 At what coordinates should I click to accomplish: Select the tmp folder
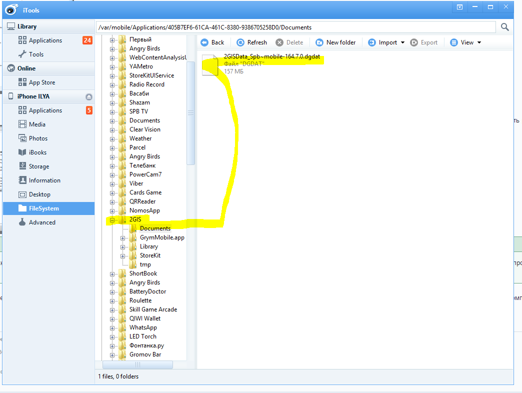[x=145, y=264]
